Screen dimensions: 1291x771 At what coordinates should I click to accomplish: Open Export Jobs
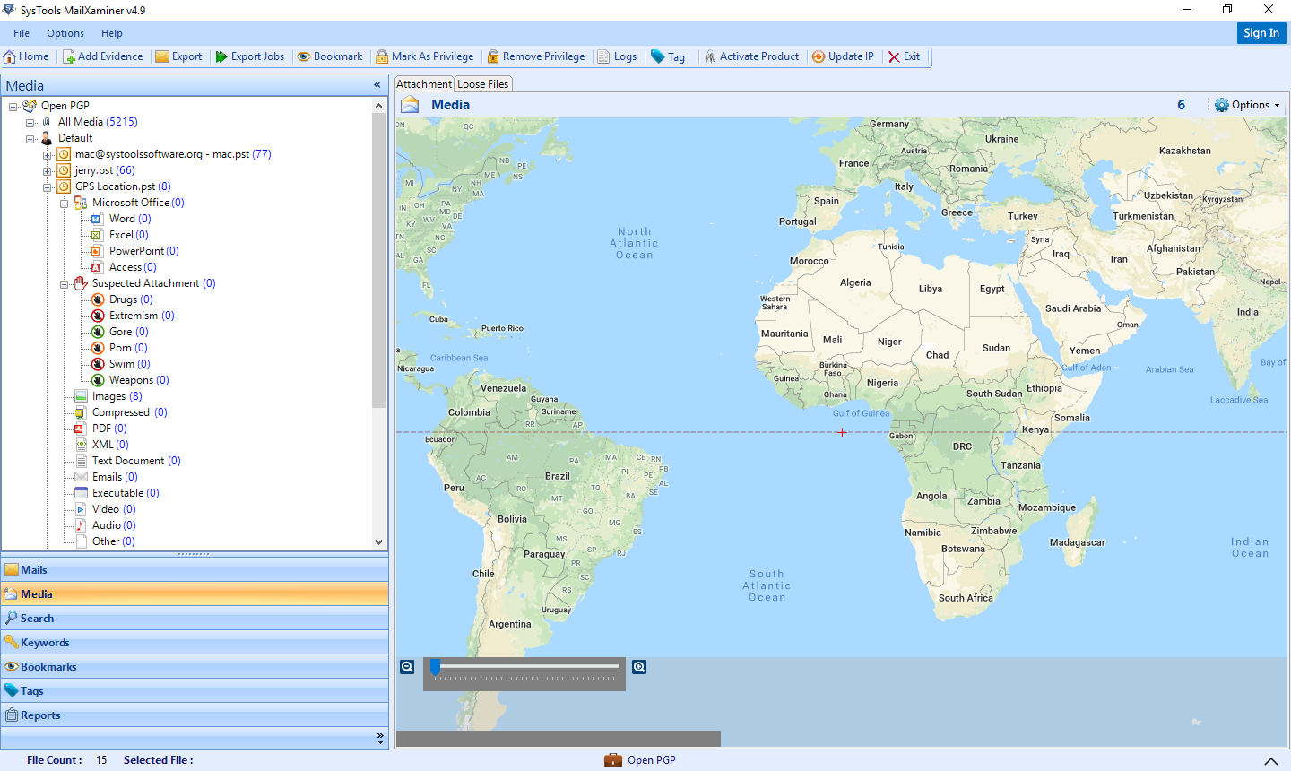click(x=249, y=56)
